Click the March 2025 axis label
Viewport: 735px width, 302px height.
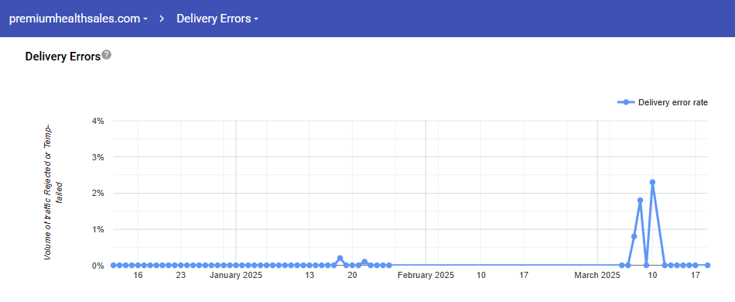(x=597, y=275)
